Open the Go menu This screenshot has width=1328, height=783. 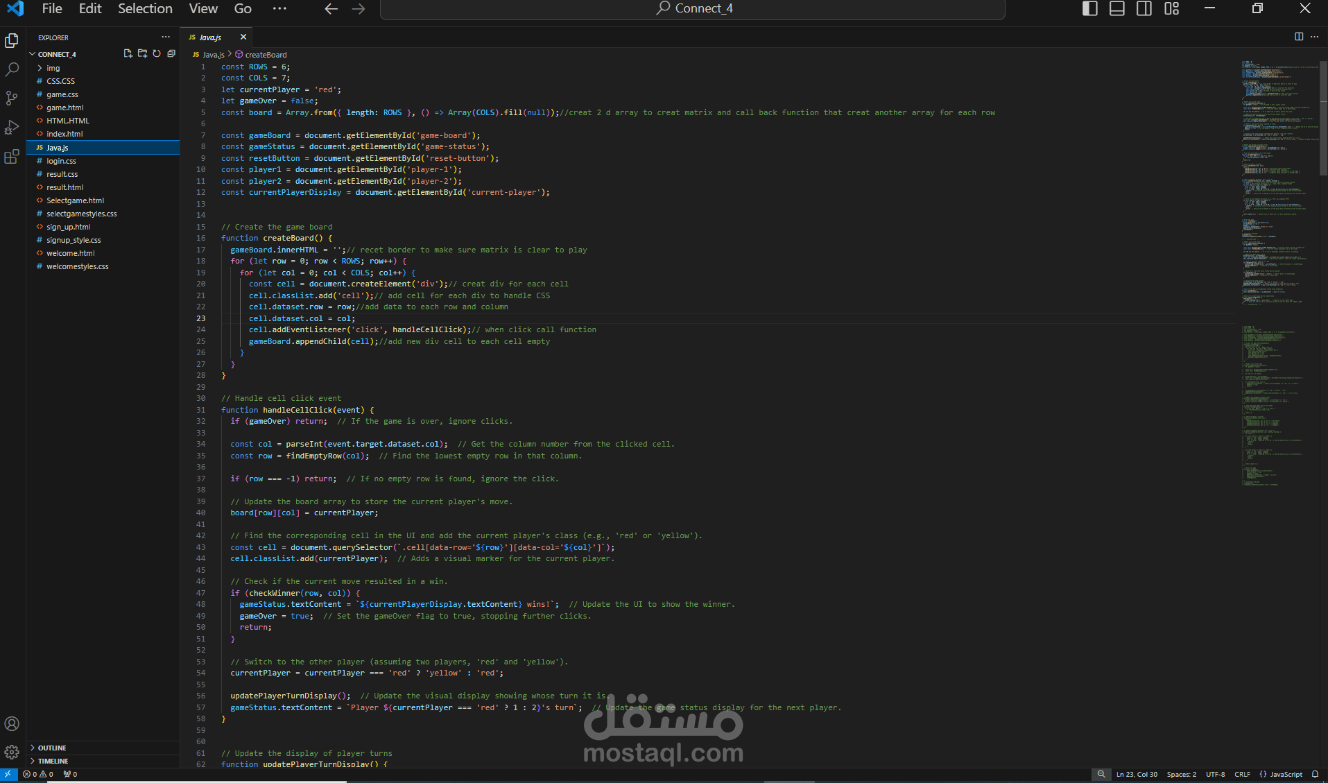243,9
